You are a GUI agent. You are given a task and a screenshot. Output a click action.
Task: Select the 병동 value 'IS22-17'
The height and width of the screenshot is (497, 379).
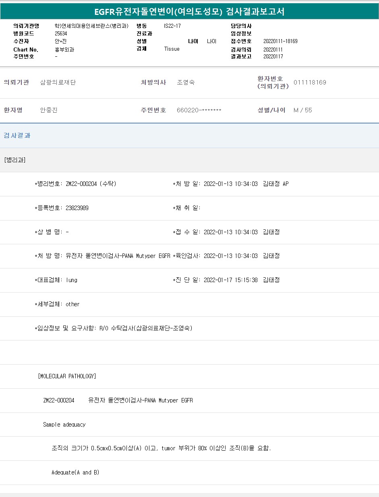tap(172, 26)
